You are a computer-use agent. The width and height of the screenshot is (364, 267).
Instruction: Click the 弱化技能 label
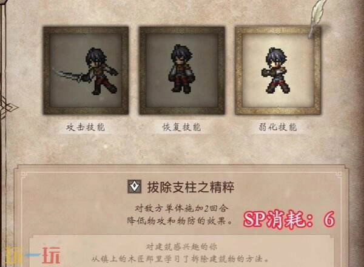click(278, 127)
